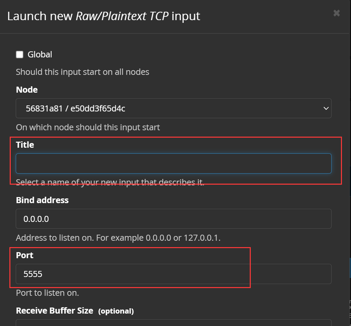This screenshot has width=351, height=326.
Task: Click the 'Address to listen on' help text
Action: tap(118, 238)
